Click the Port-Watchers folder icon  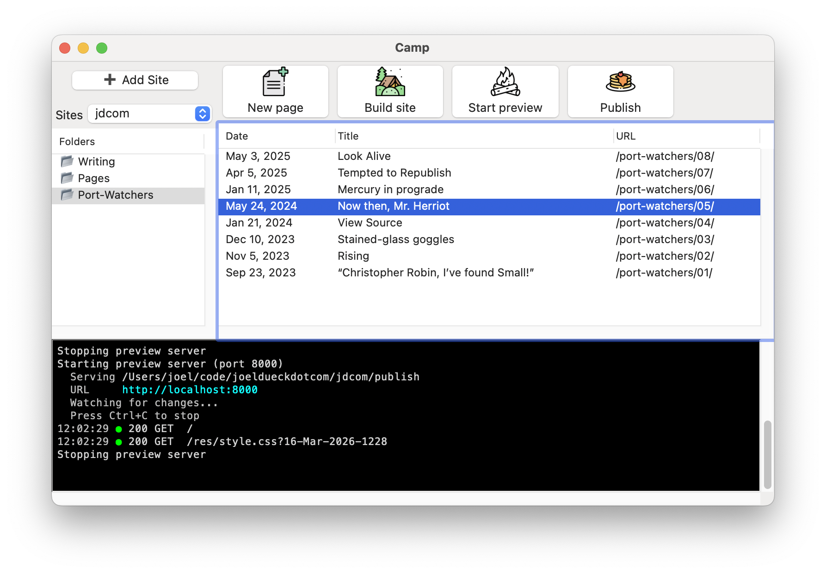click(x=68, y=195)
